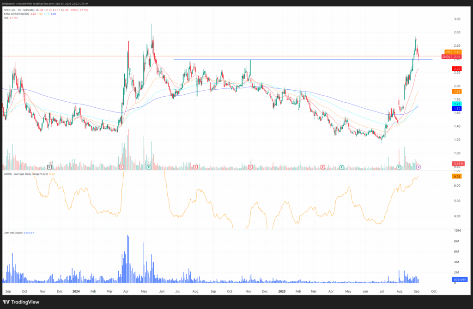Click the orange 'Pre 2.45' price tag
The height and width of the screenshot is (309, 473).
pyautogui.click(x=453, y=52)
